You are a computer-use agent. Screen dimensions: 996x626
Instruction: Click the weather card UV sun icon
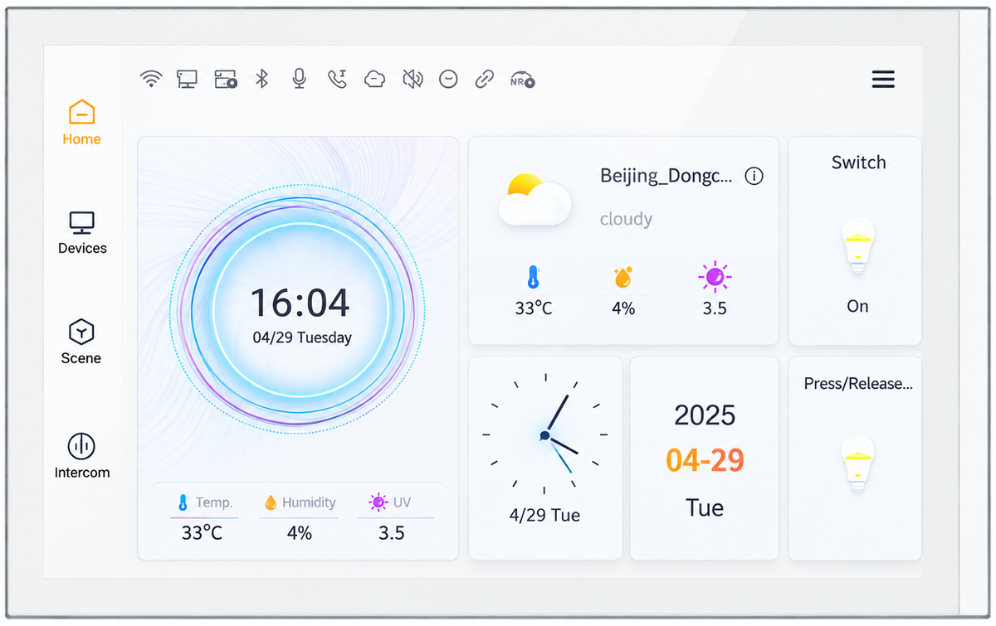click(x=715, y=277)
